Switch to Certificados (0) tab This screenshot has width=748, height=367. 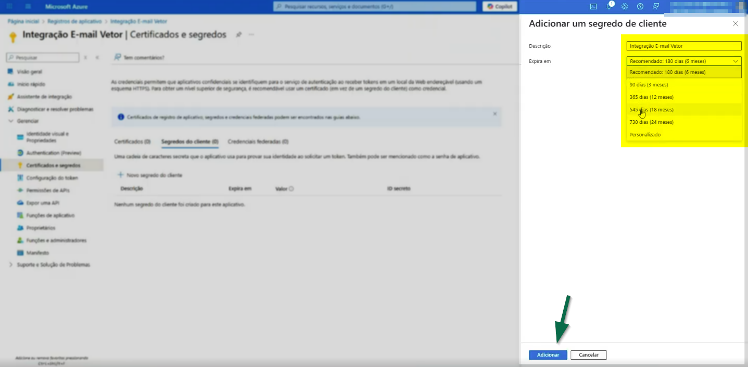pyautogui.click(x=132, y=142)
